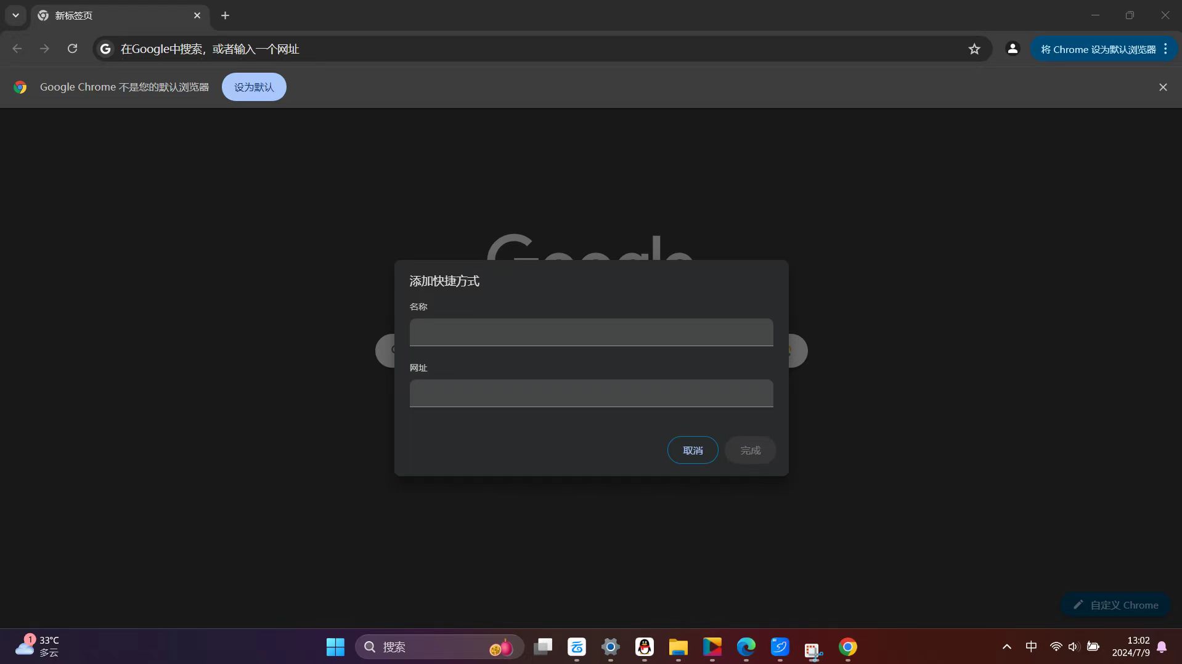This screenshot has width=1182, height=664.
Task: Click the 设为默认 button
Action: pyautogui.click(x=253, y=87)
